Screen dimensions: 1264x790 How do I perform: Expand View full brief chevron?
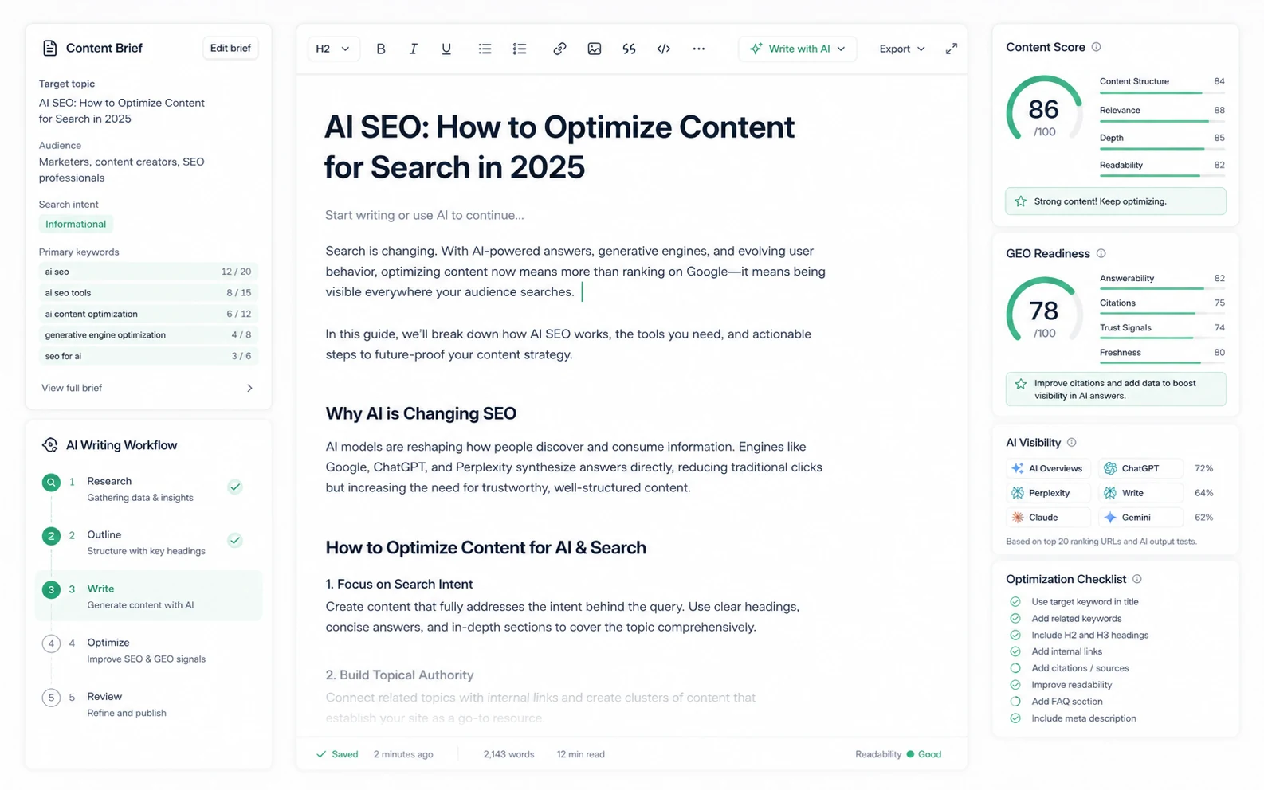tap(249, 388)
